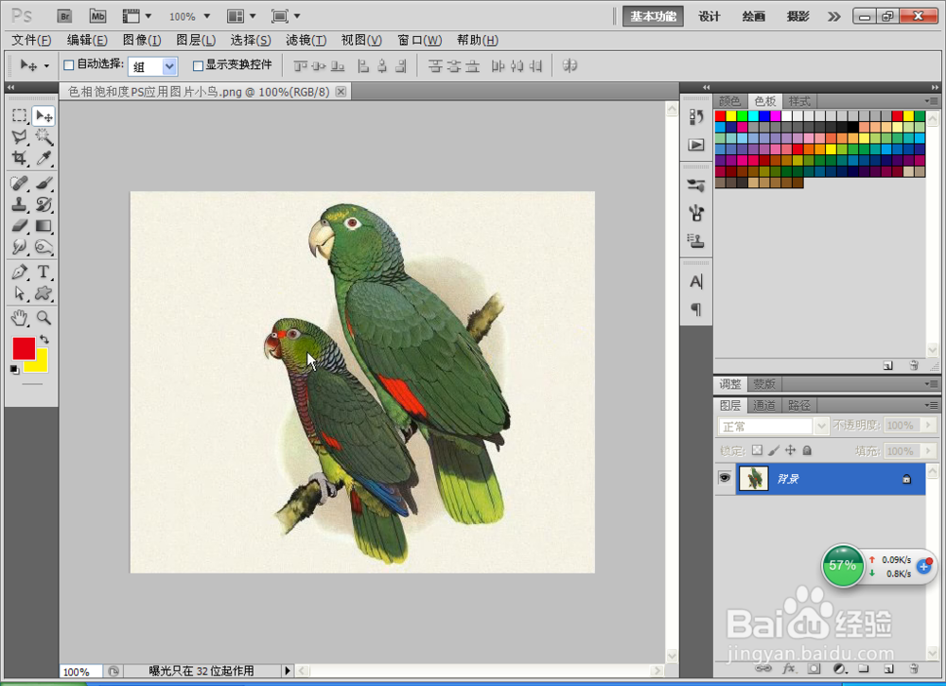Image resolution: width=946 pixels, height=686 pixels.
Task: Select the History Brush tool
Action: click(x=44, y=204)
